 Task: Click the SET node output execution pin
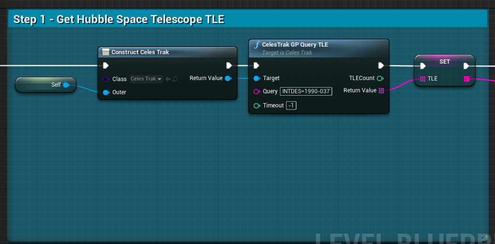coord(466,66)
